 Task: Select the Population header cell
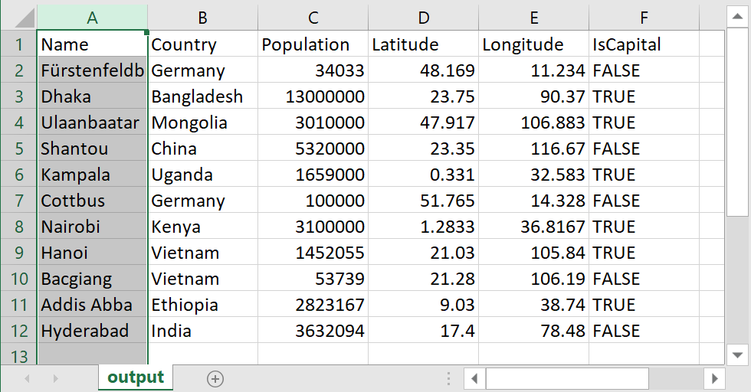[x=313, y=44]
